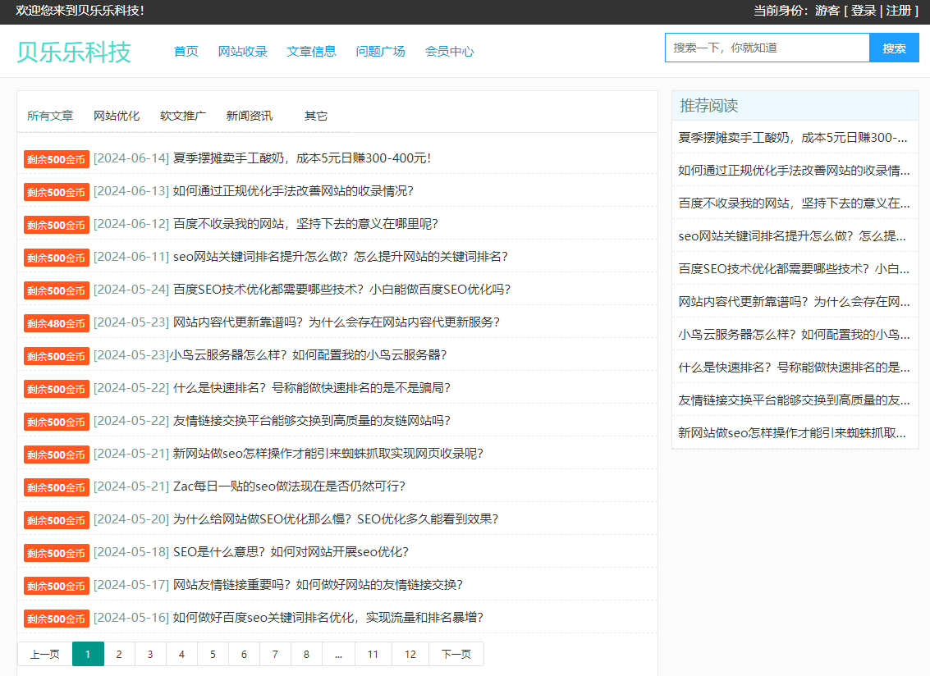This screenshot has width=930, height=676.
Task: Focus the 搜索一下，你就知道 search field
Action: click(767, 48)
